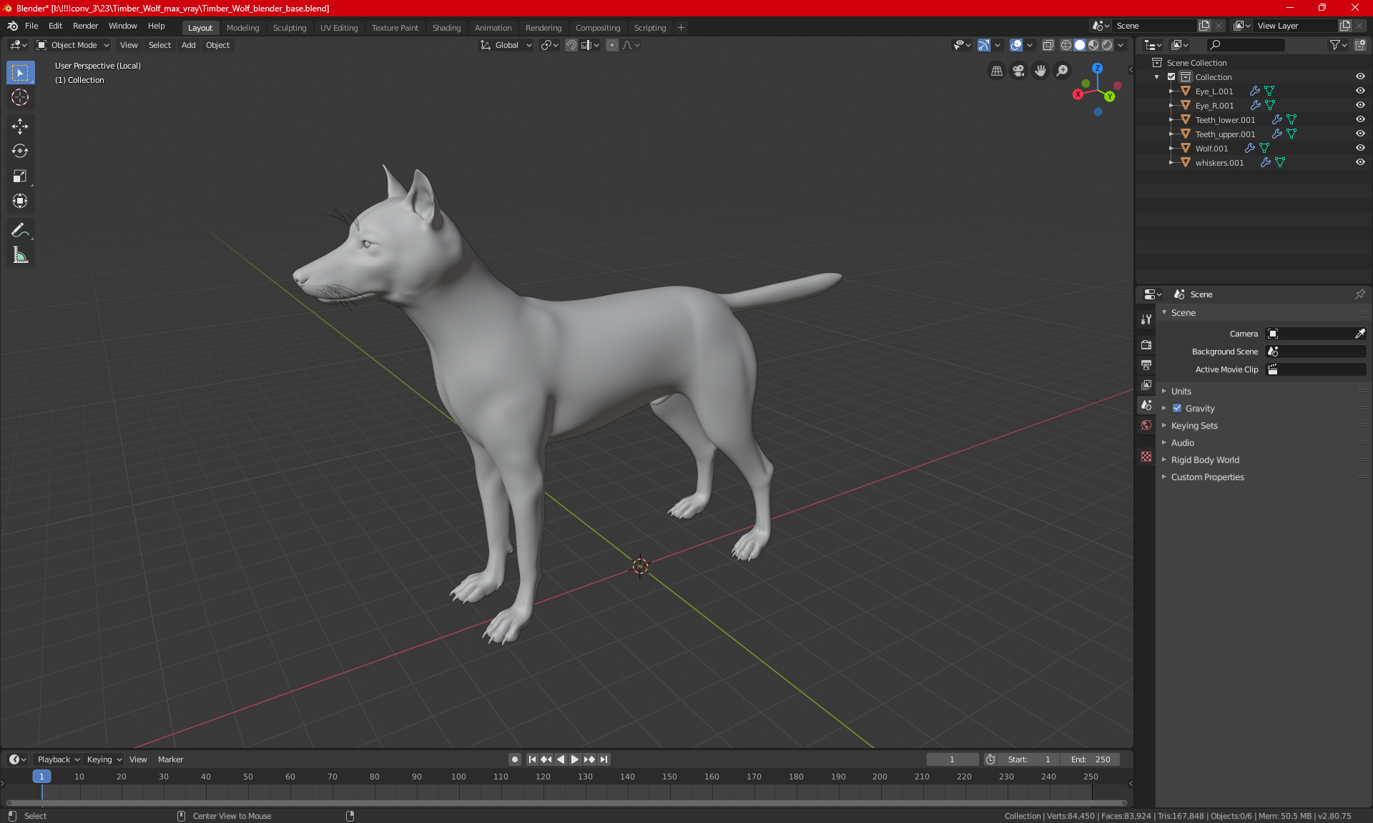
Task: Open the View Layer properties tab
Action: (1146, 384)
